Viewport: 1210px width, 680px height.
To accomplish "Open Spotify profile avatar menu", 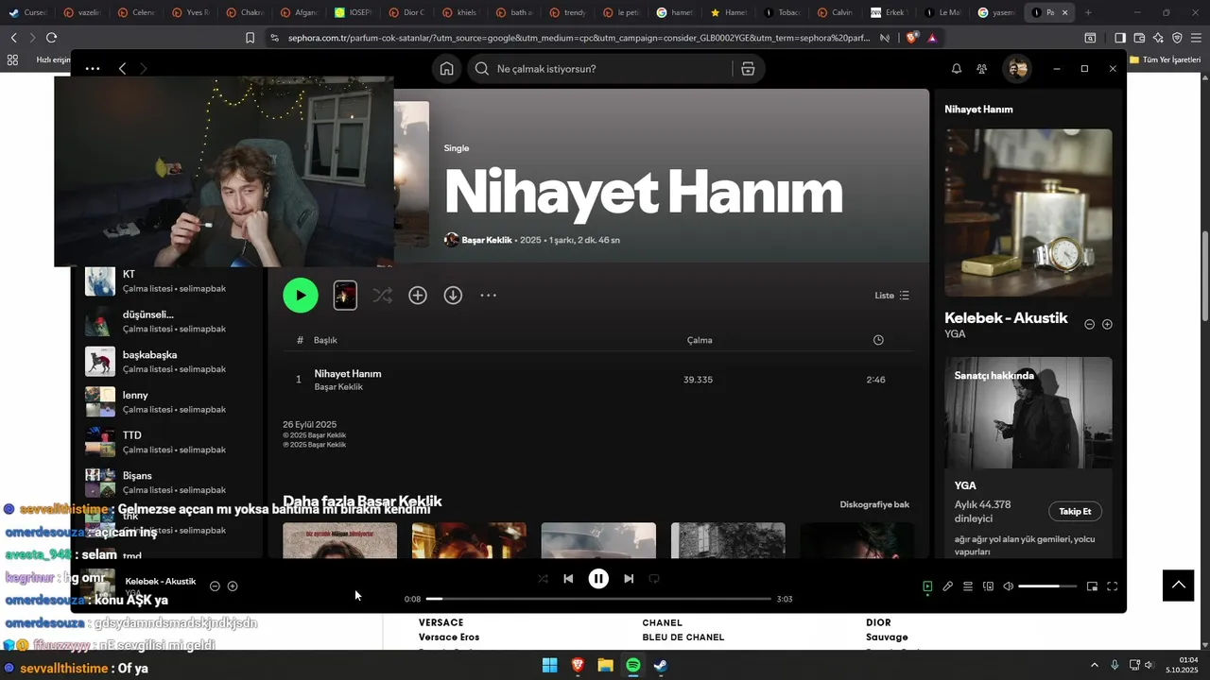I will click(x=1017, y=69).
